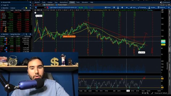Open the Help tab

[x=92, y=2]
